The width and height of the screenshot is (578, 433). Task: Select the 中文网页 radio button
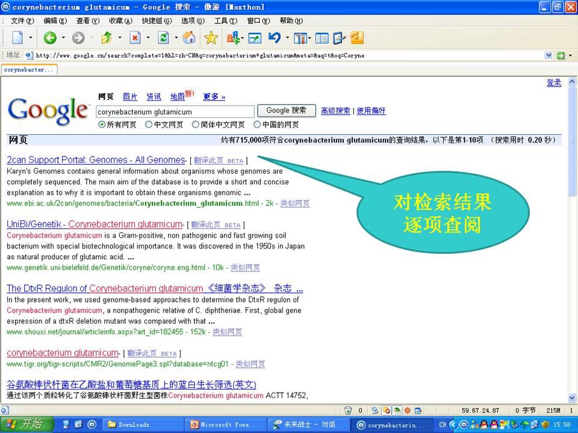click(x=149, y=125)
